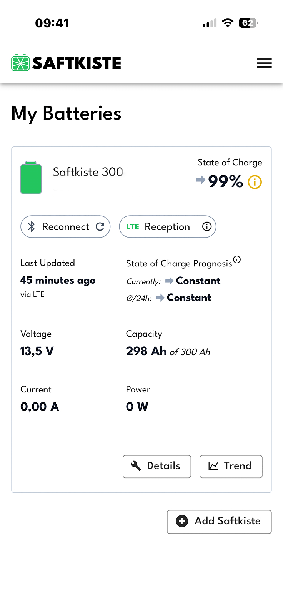Show State of Charge Prognosis info
Image resolution: width=283 pixels, height=615 pixels.
coord(237,259)
